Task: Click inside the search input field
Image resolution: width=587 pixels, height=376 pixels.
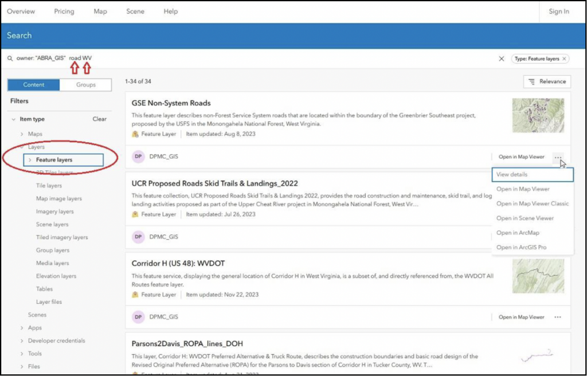Action: coord(287,58)
